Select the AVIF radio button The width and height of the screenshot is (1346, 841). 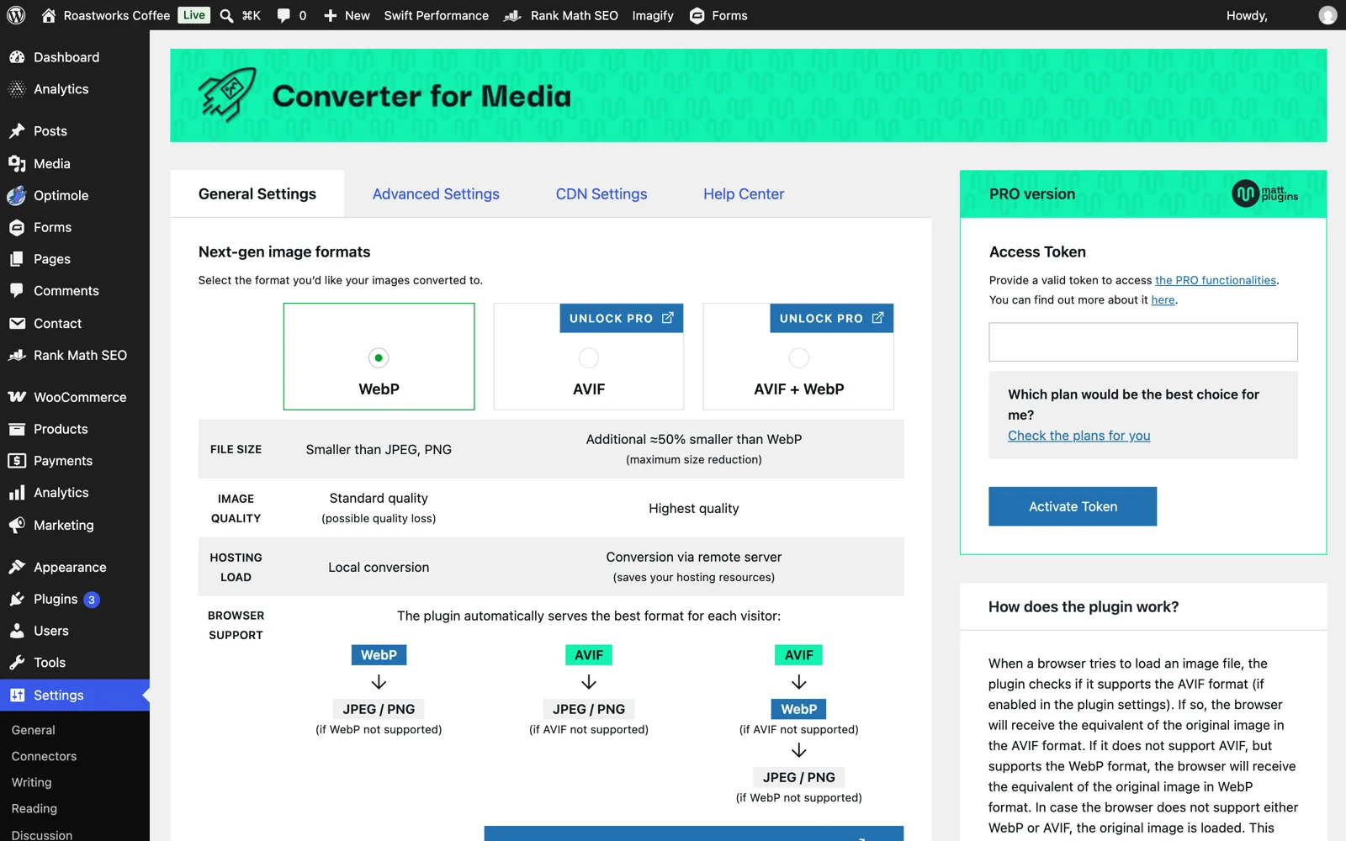tap(589, 357)
